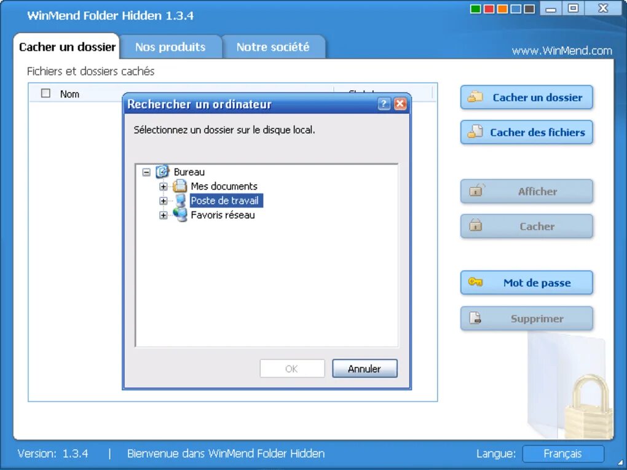Close the Rechercher un ordinateur dialog
Screen dimensions: 627x470
pos(400,104)
